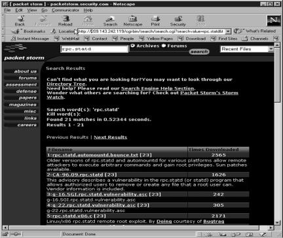283x238 pixels.
Task: Open the Communicator menu
Action: tap(66, 10)
